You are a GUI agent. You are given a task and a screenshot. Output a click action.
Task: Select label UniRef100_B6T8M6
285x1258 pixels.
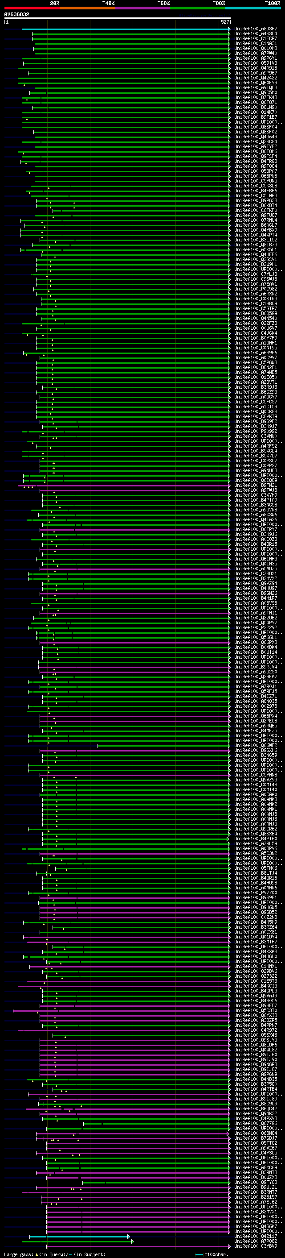255,151
